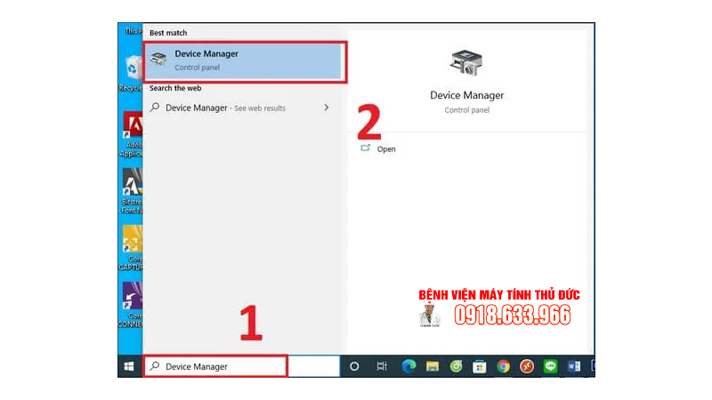Open Microsoft Word from taskbar
712x400 pixels.
pyautogui.click(x=574, y=366)
